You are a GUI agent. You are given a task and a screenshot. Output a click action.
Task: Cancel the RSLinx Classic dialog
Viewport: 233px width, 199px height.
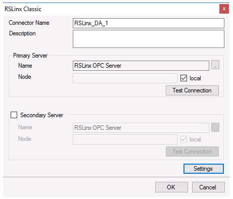tap(208, 187)
